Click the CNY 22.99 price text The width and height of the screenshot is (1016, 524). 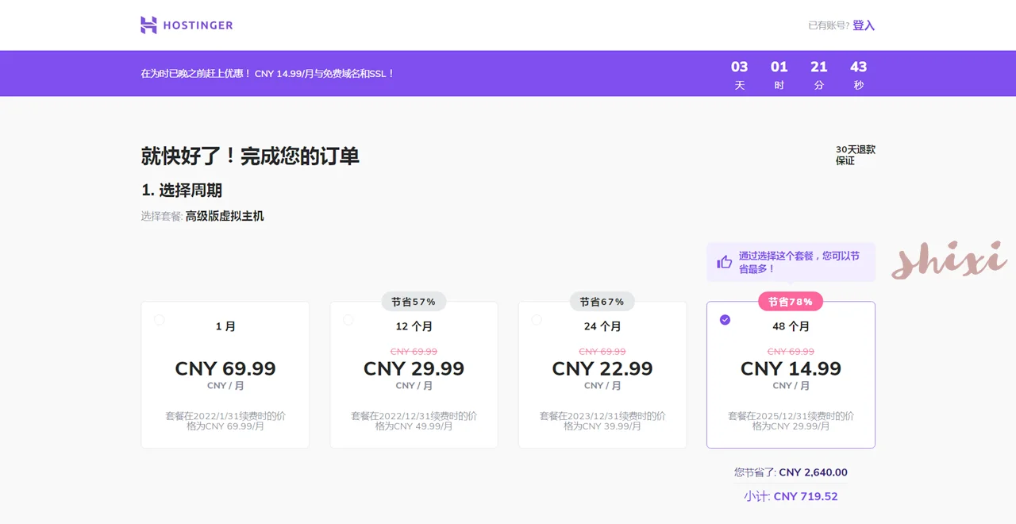click(x=602, y=368)
